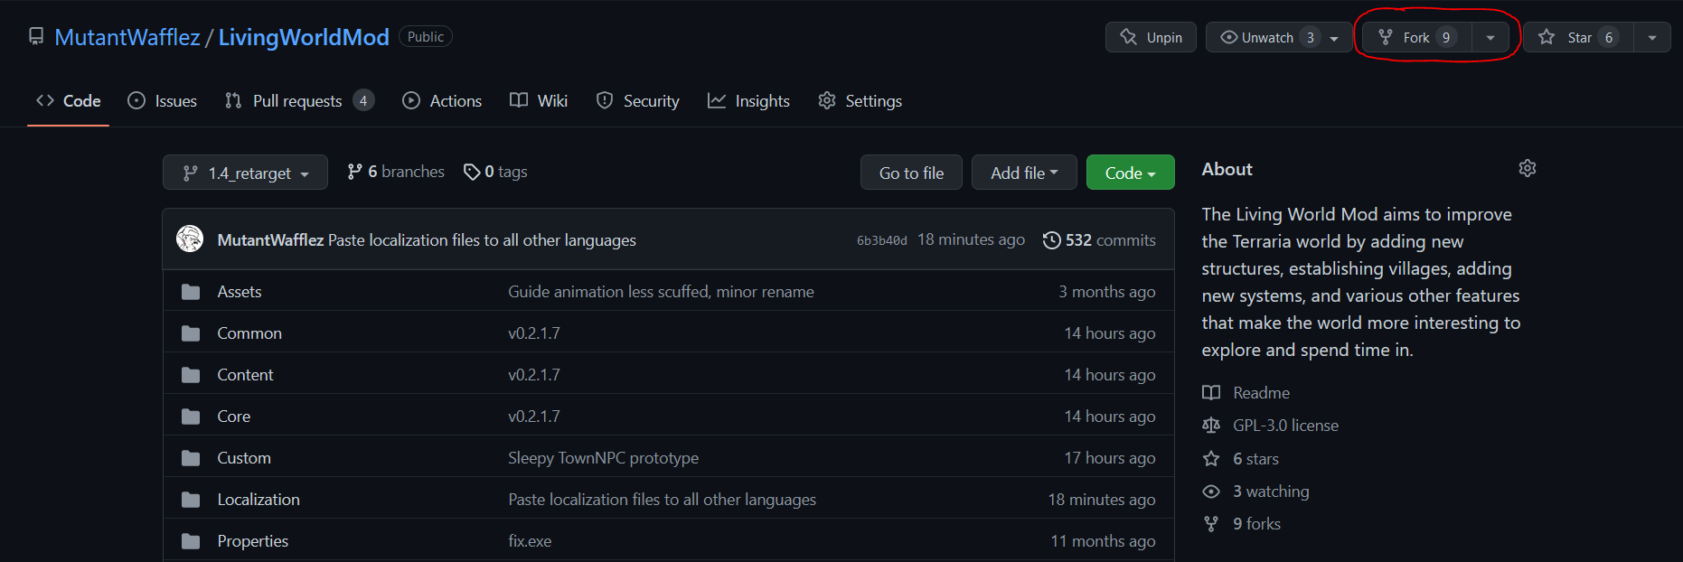Click the tags icon
This screenshot has width=1683, height=562.
472,172
